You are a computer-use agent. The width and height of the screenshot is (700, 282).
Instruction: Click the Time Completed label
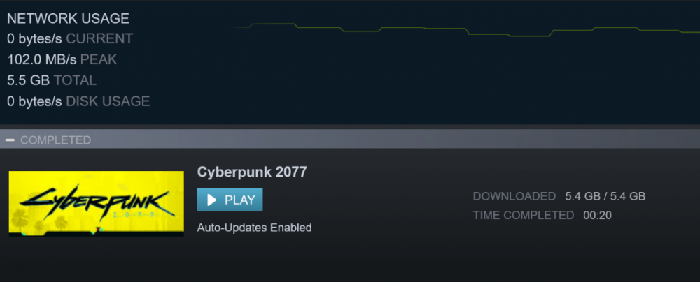coord(524,216)
